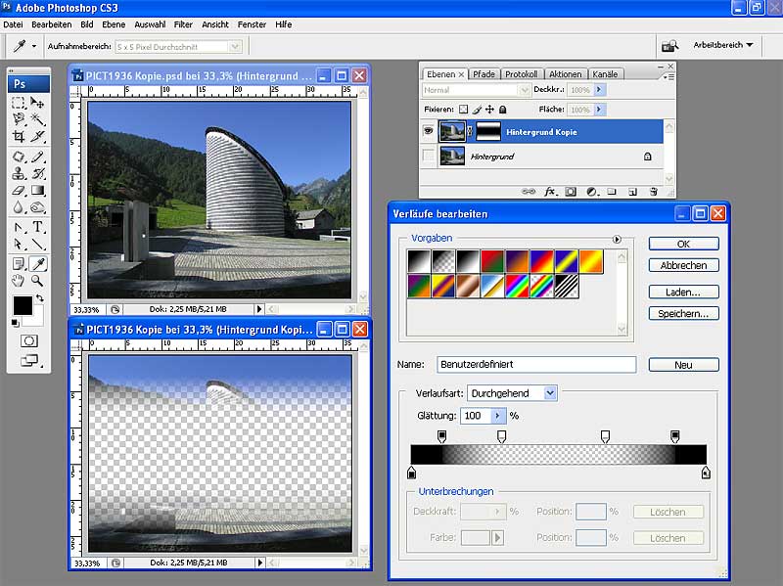This screenshot has height=586, width=783.
Task: Click the layer style fx icon
Action: (550, 192)
